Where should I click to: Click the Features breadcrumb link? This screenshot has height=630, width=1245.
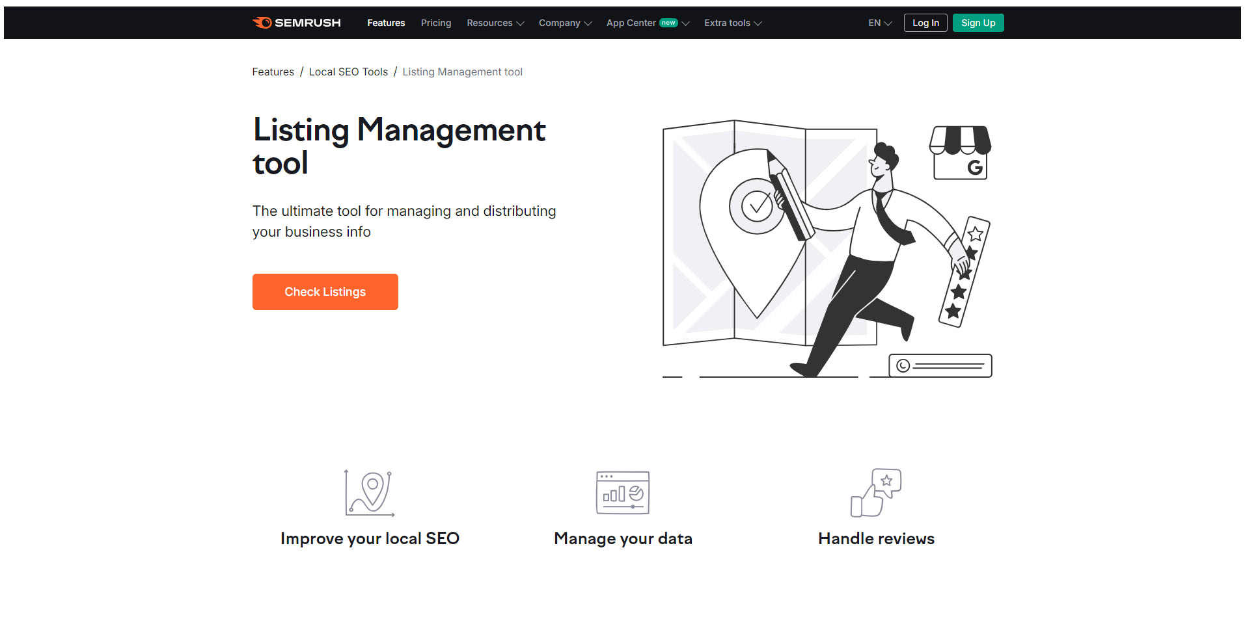(x=273, y=72)
